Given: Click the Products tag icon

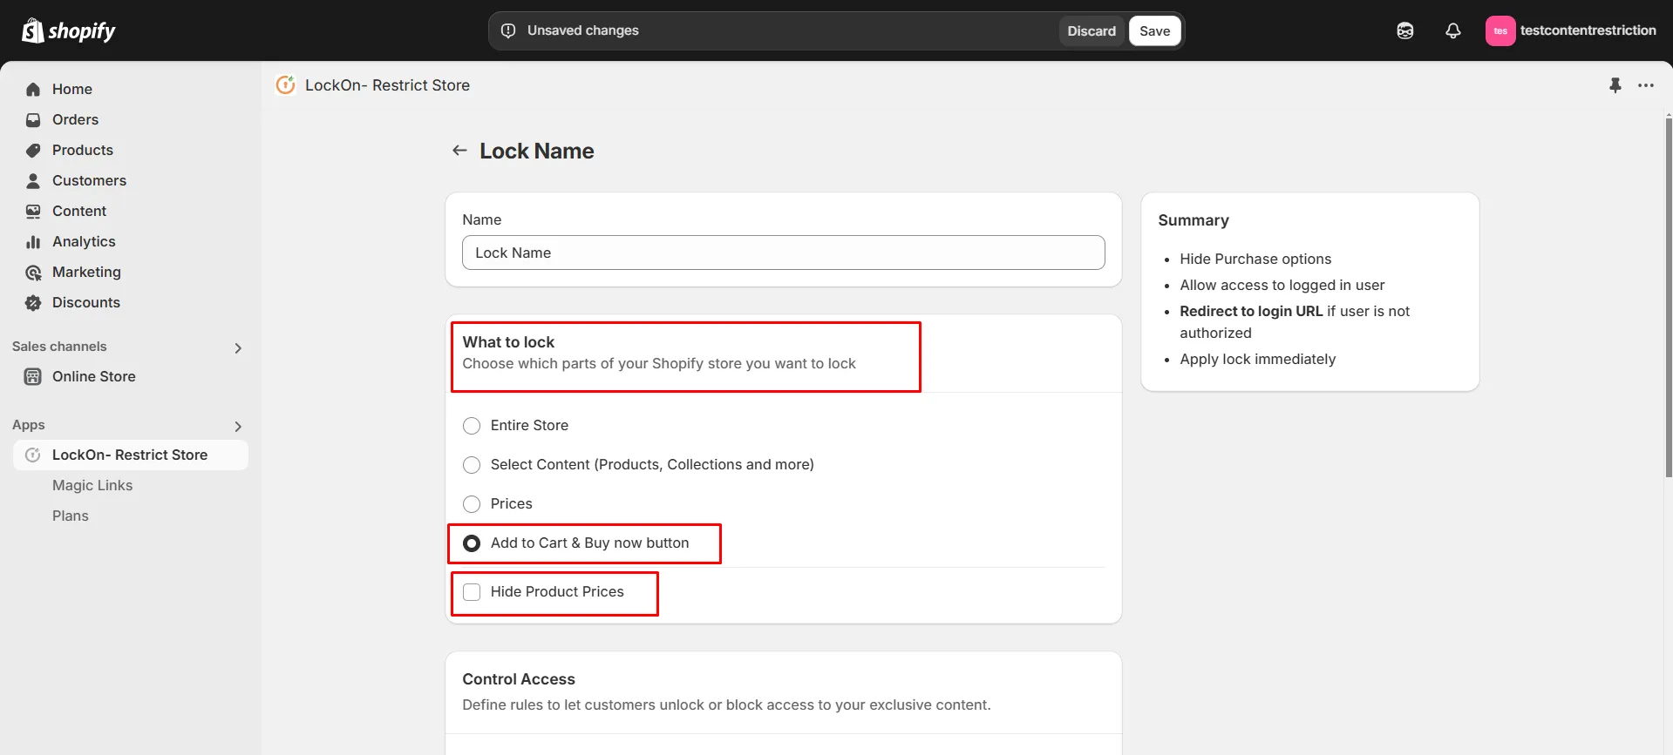Looking at the screenshot, I should (x=33, y=150).
